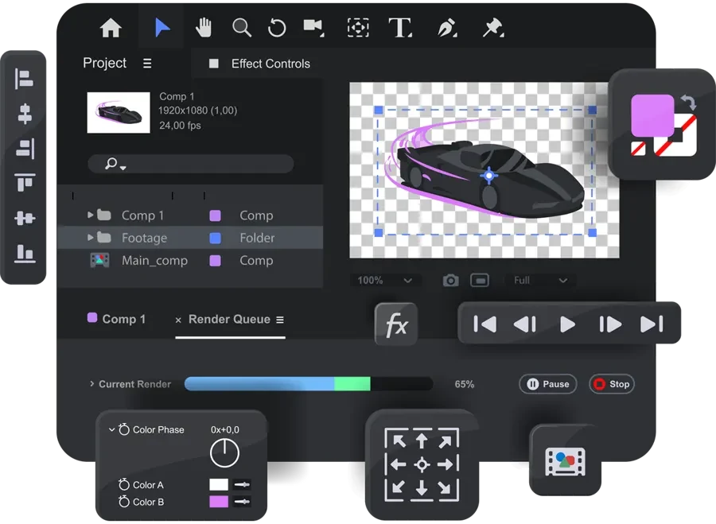Image resolution: width=716 pixels, height=524 pixels.
Task: Click the fx effects button
Action: pos(396,325)
